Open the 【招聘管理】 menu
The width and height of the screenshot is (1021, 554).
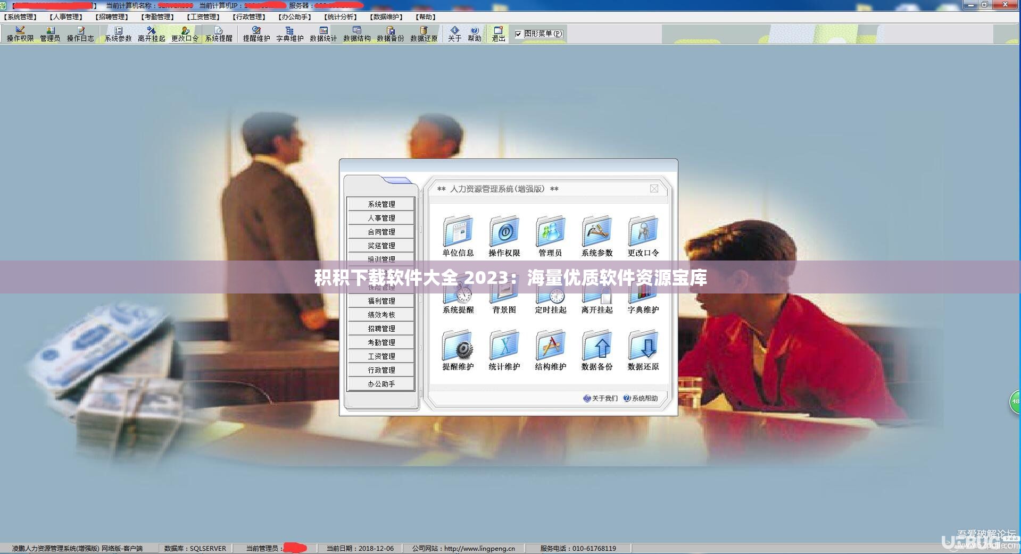click(x=112, y=17)
